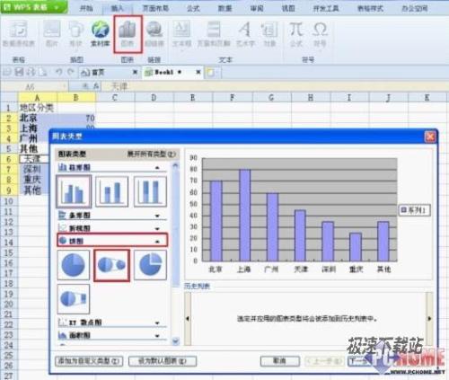449x380 pixels.
Task: Expand the 面积图 area chart section
Action: point(157,336)
